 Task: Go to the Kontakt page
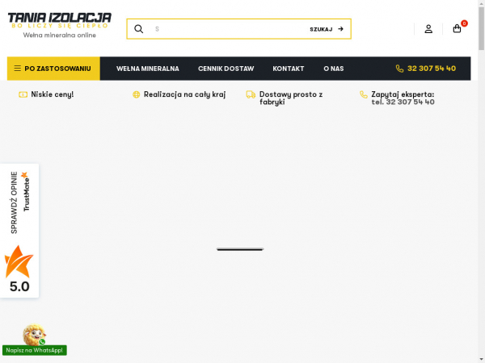(x=289, y=69)
